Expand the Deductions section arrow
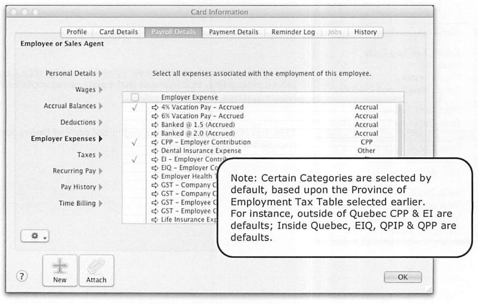This screenshot has height=304, width=478. point(100,123)
